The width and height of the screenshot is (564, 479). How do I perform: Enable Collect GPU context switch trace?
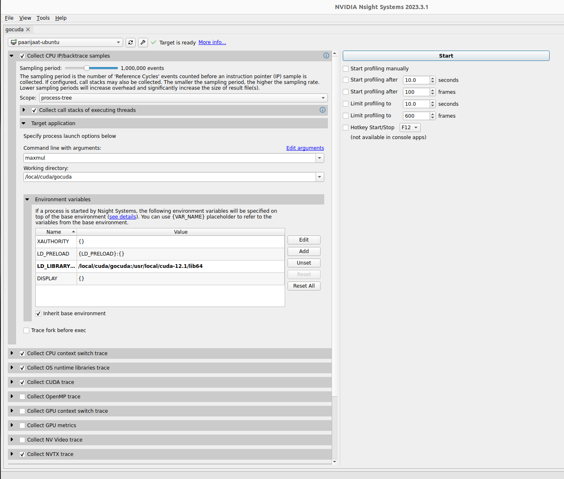point(22,411)
